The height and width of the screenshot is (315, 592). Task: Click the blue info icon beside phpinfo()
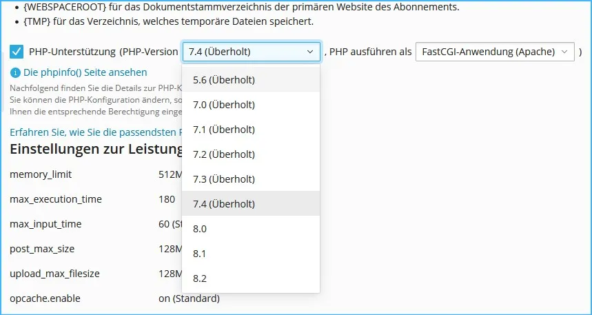pos(15,72)
